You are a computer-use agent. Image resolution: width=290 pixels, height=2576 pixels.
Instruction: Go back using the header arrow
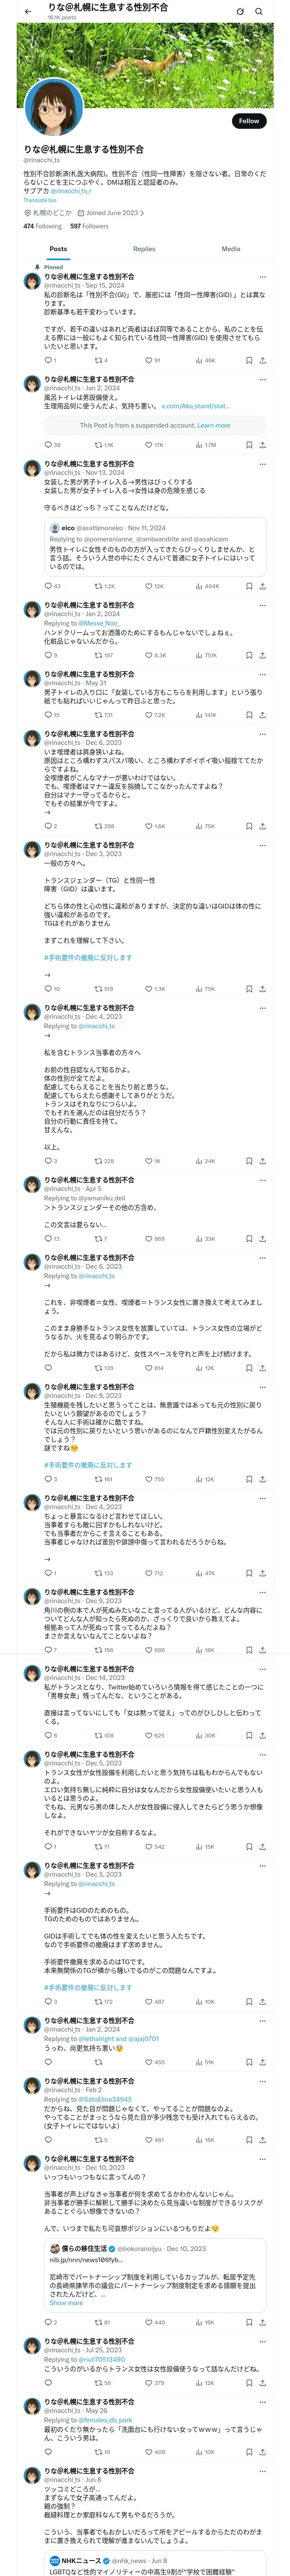coord(28,11)
